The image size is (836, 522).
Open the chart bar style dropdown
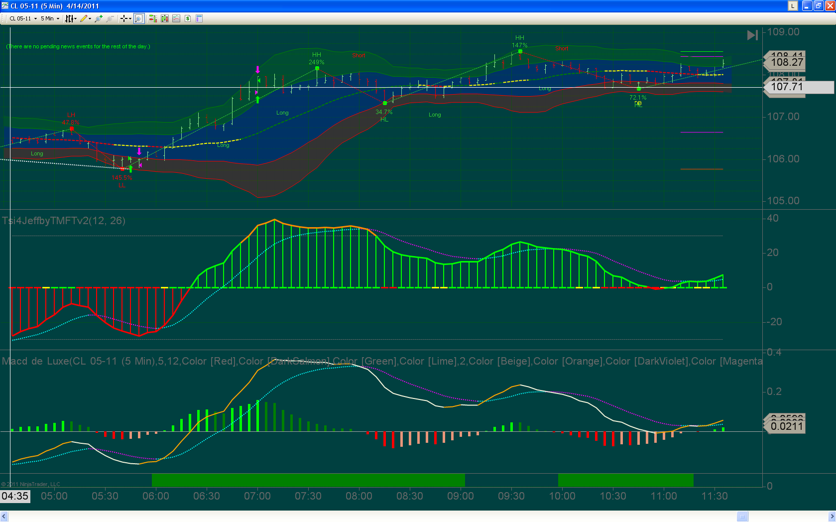[x=71, y=18]
